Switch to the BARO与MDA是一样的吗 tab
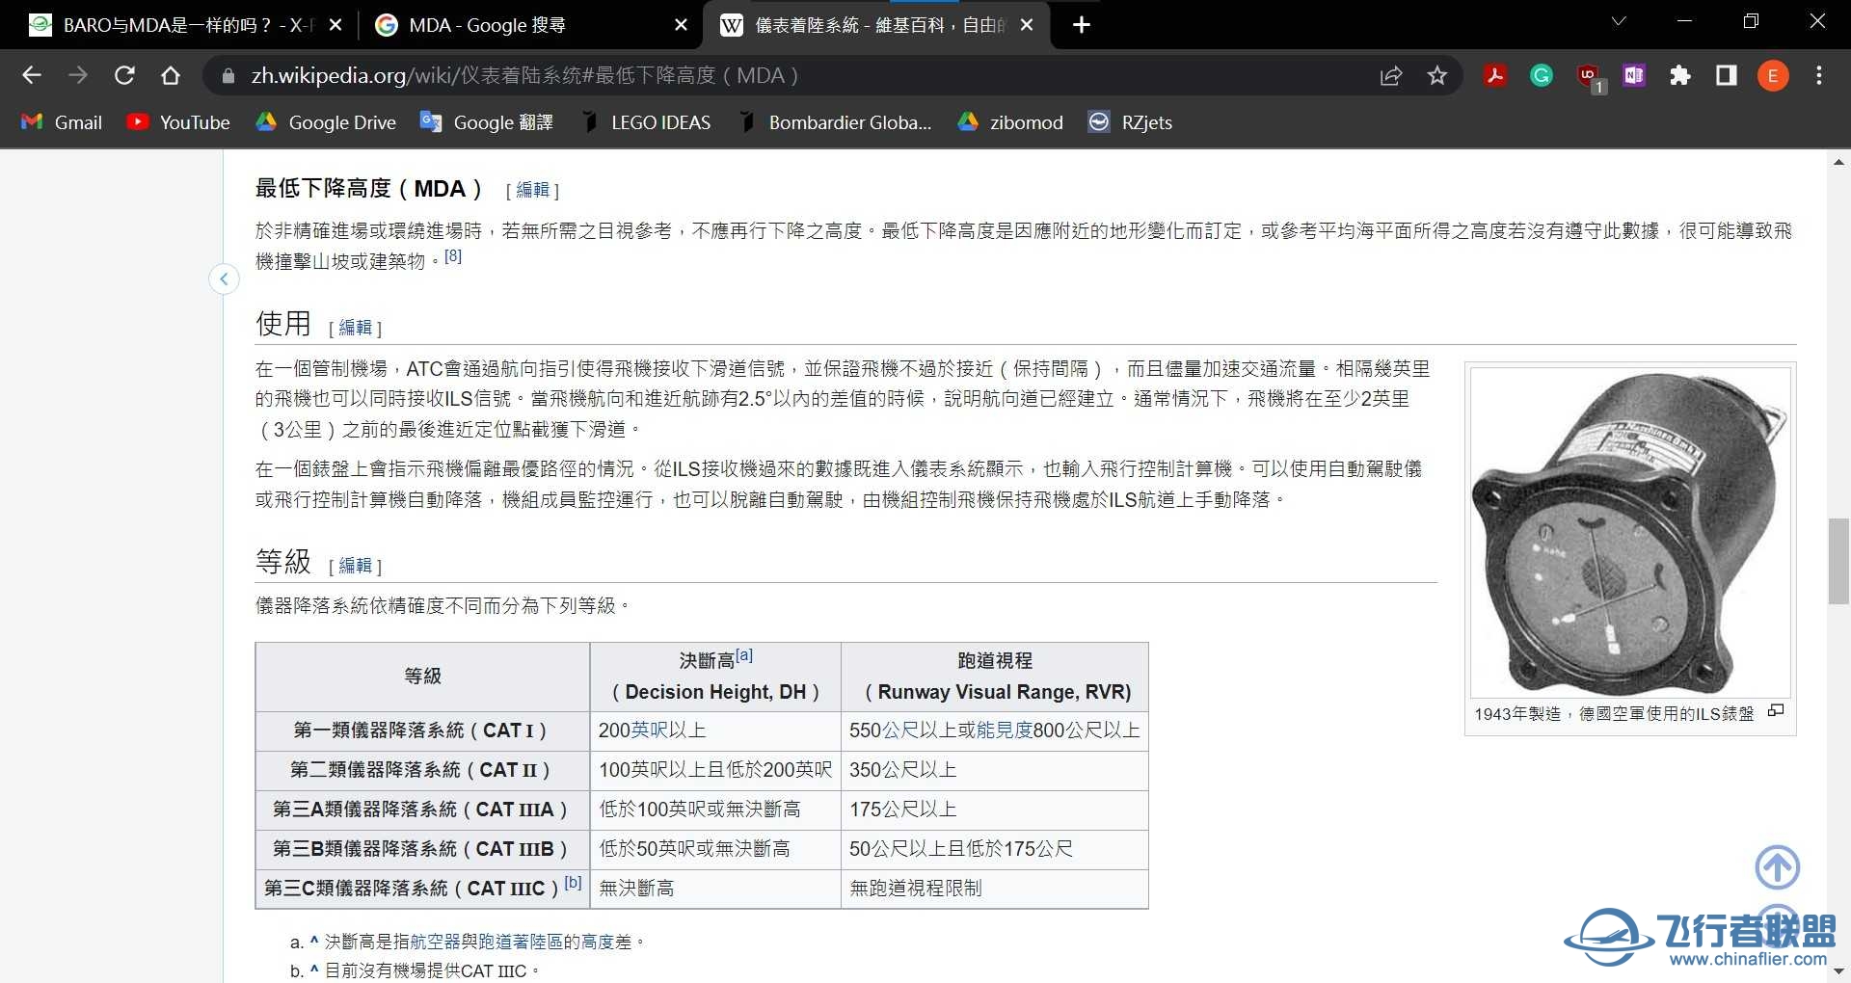1851x983 pixels. (174, 25)
